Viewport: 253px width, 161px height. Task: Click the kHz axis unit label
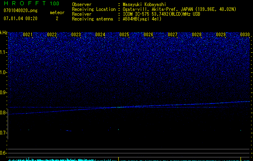coord(4,33)
